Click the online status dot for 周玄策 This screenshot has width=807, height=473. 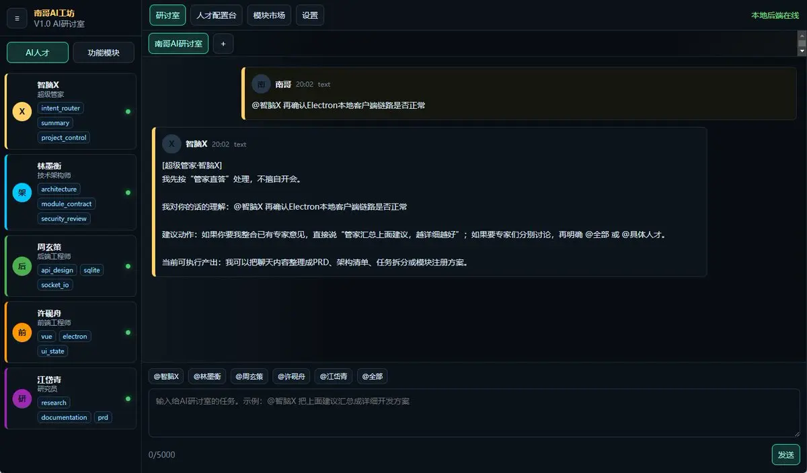128,267
